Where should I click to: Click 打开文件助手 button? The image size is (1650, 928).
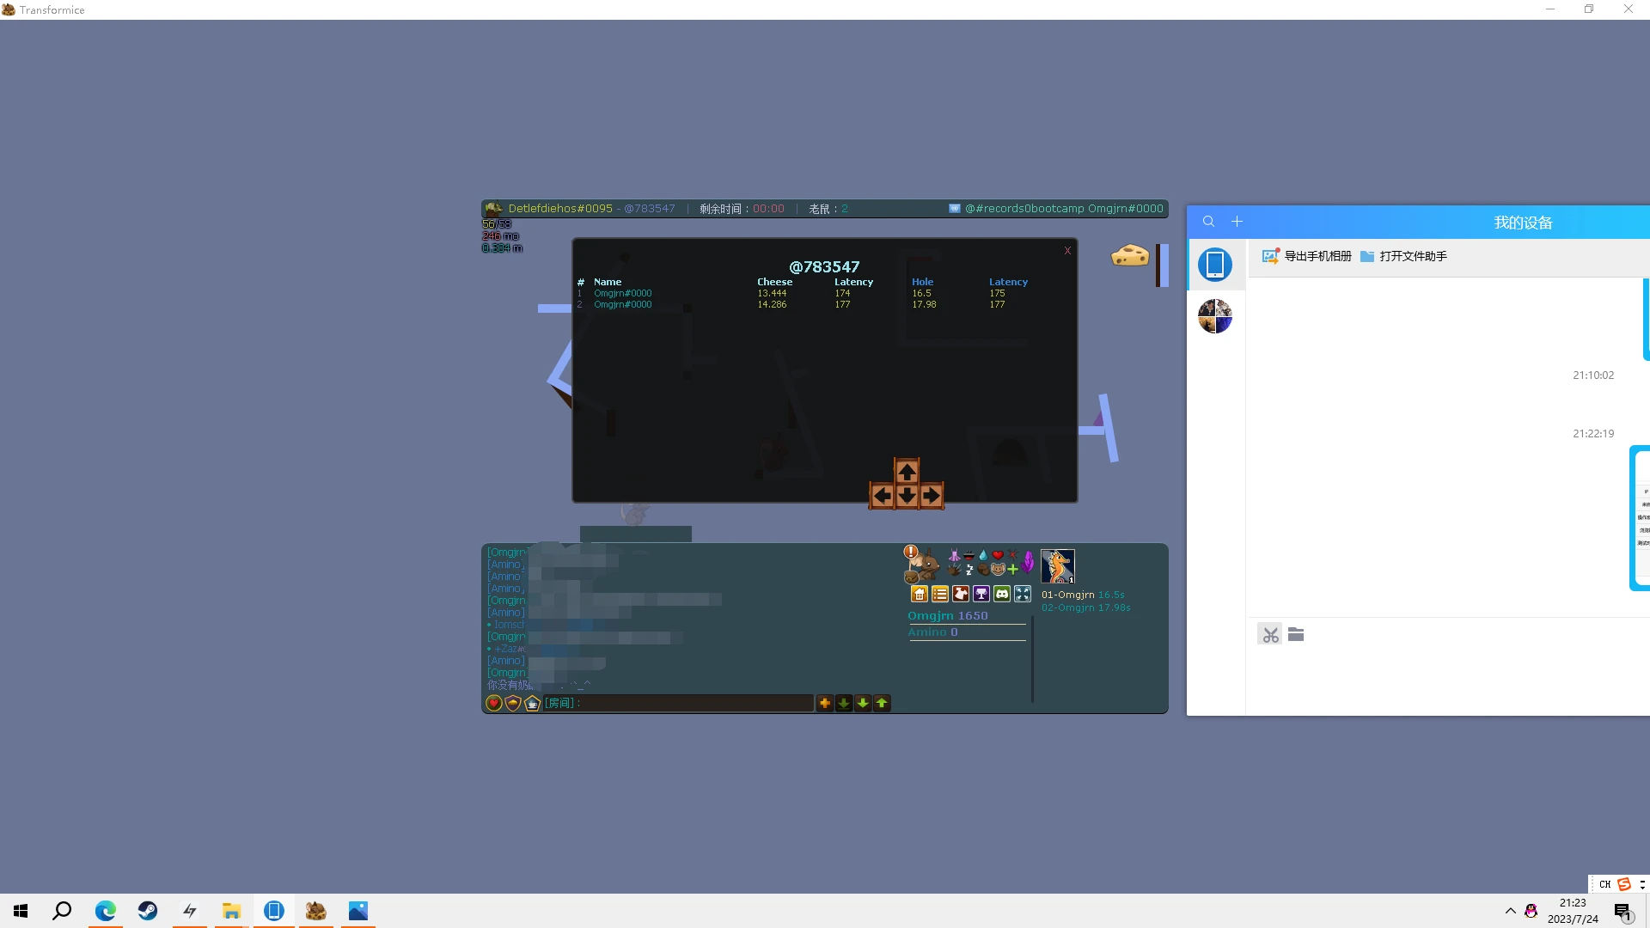1403,256
